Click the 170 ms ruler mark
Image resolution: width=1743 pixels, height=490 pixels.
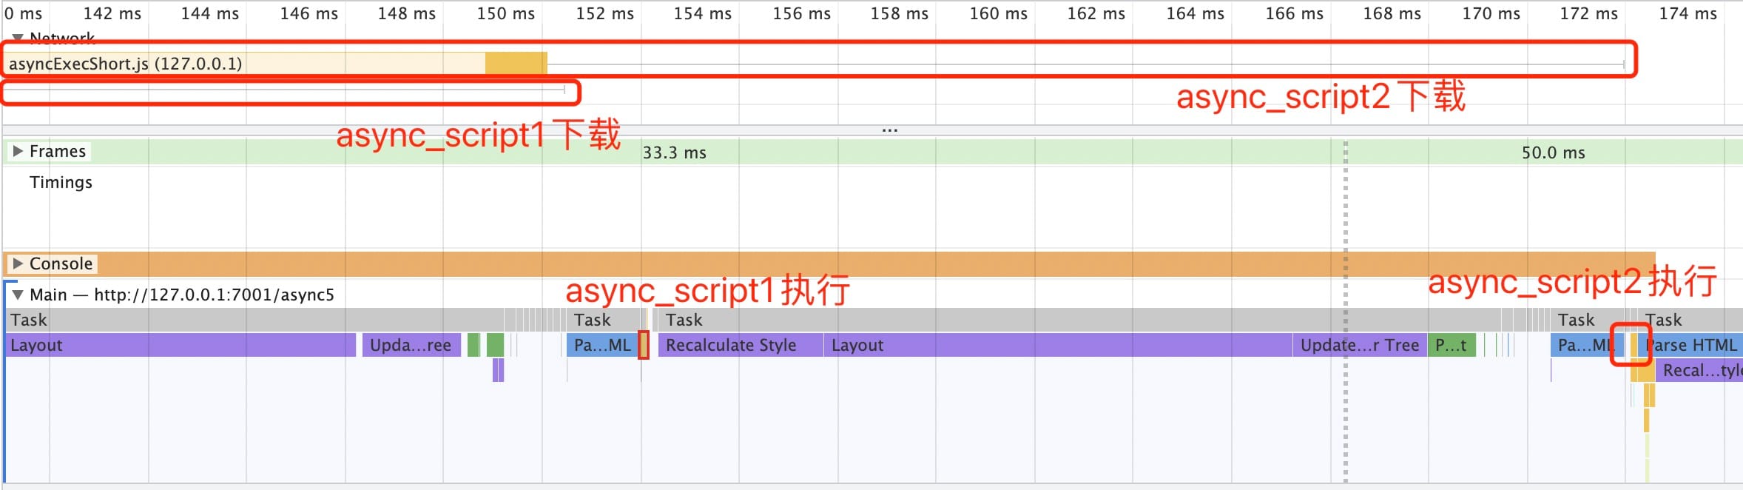[x=1491, y=13]
